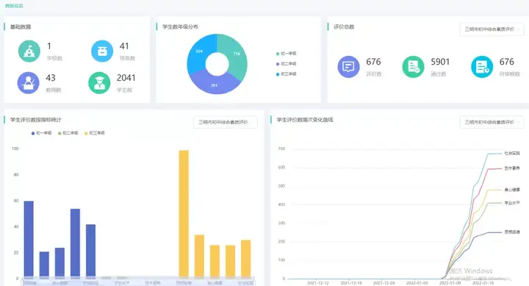Toggle 初三年级 legend in bar chart

point(95,133)
